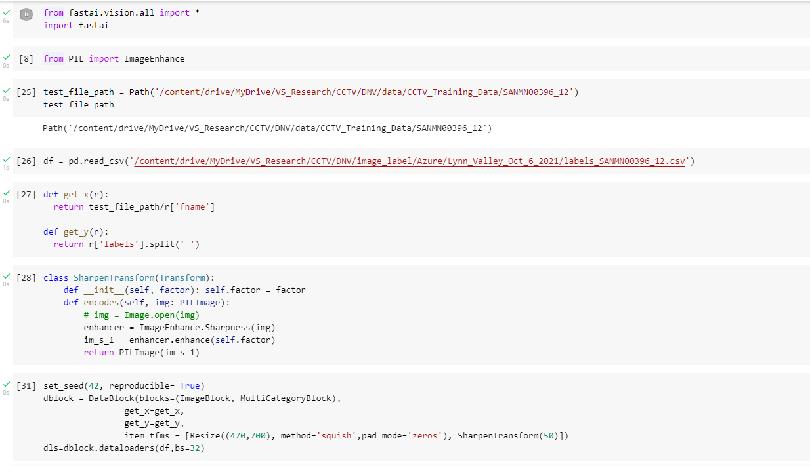
Task: Click 'SharpenTransform(50)' in item_tfms line
Action: (508, 436)
